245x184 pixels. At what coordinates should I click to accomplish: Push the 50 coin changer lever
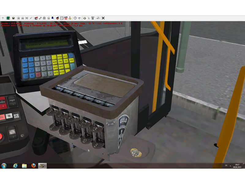(x=75, y=136)
